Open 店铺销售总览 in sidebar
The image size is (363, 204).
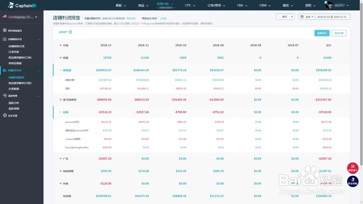click(x=16, y=46)
